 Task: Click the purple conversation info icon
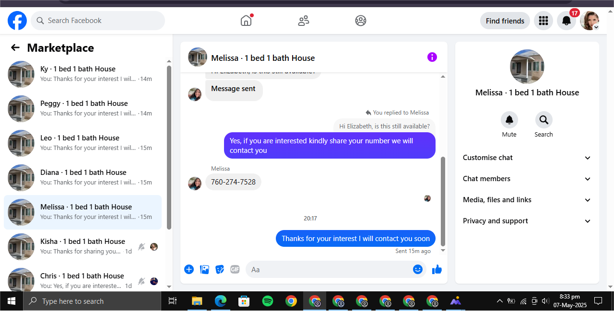[432, 58]
